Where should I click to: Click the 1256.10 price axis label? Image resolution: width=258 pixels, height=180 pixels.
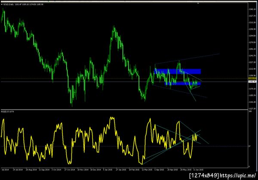pos(252,49)
